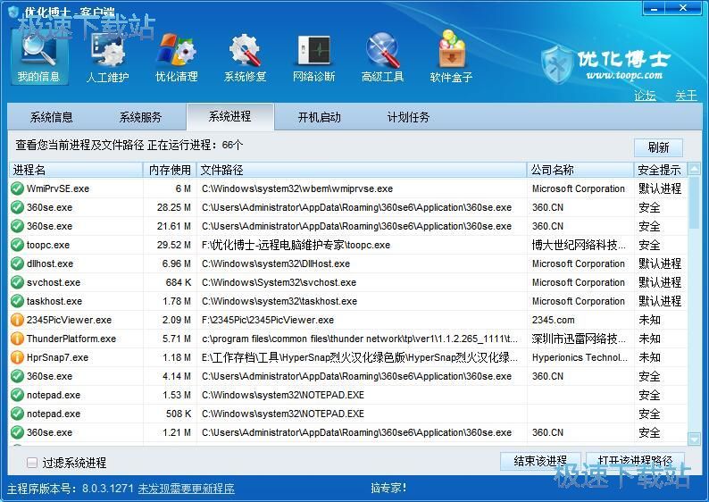
Task: Switch to the 系统服务 tab
Action: (140, 118)
